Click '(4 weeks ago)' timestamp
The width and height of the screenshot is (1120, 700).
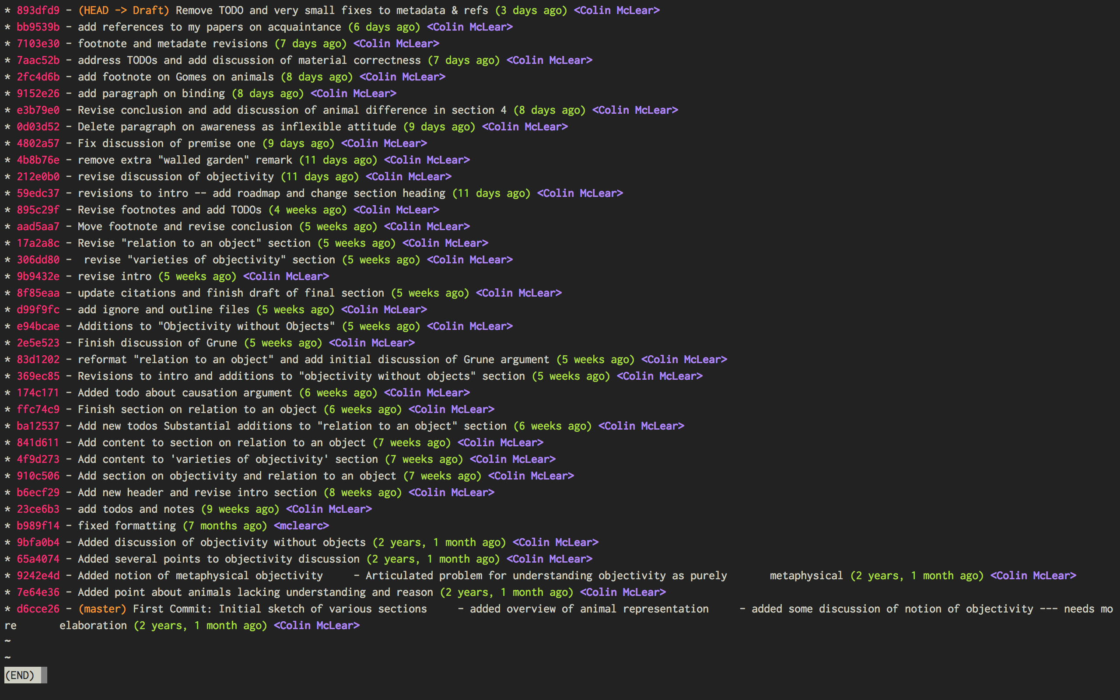coord(308,210)
